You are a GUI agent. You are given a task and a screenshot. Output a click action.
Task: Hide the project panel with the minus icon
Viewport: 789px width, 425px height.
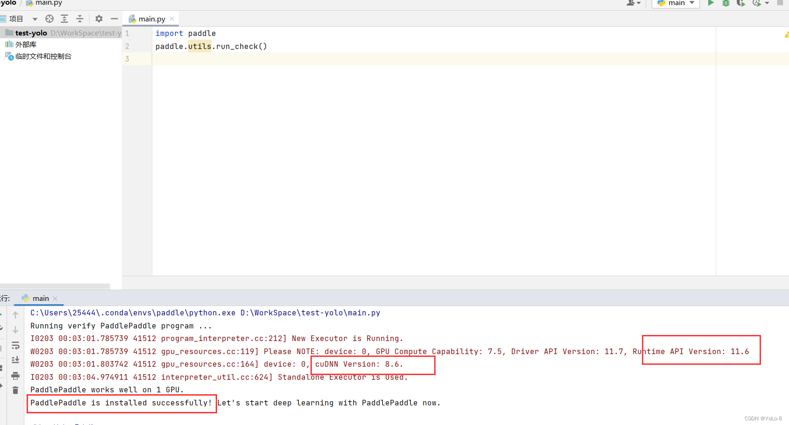(x=114, y=19)
